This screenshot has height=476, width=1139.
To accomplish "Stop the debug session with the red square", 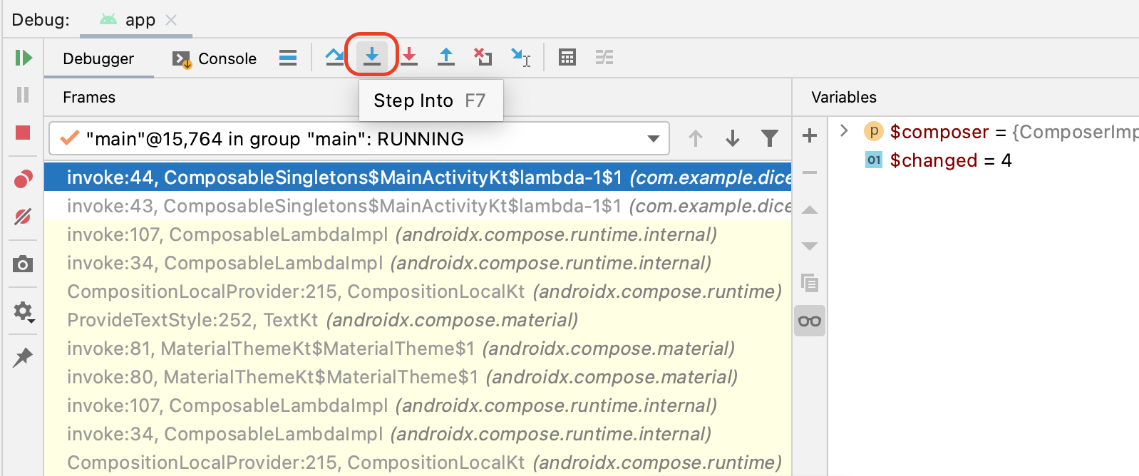I will coord(23,133).
